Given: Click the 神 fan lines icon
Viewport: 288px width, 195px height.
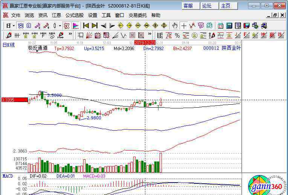Looking at the screenshot, I should tap(264, 35).
